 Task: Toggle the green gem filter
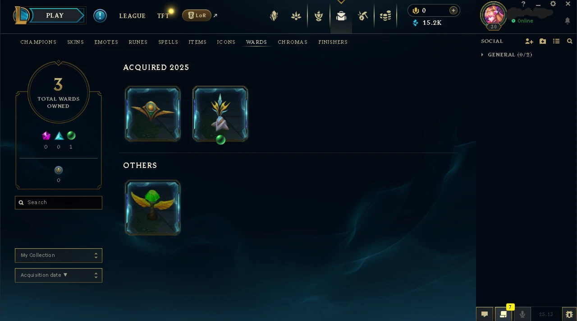click(71, 135)
